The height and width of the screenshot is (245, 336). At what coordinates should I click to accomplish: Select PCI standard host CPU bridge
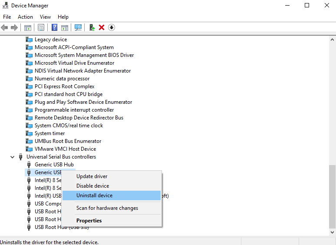click(x=69, y=94)
